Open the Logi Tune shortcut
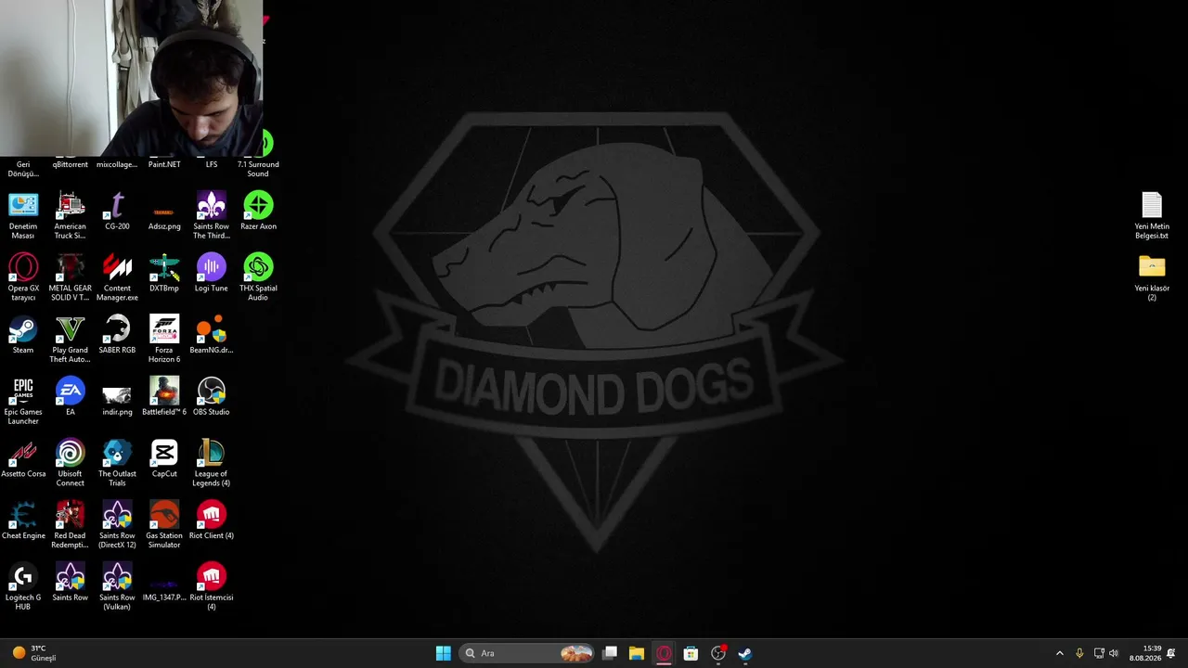Image resolution: width=1188 pixels, height=668 pixels. click(212, 273)
